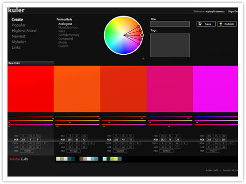Viewport: 246px width, 184px height.
Task: Click the Sign Out link
Action: click(233, 11)
